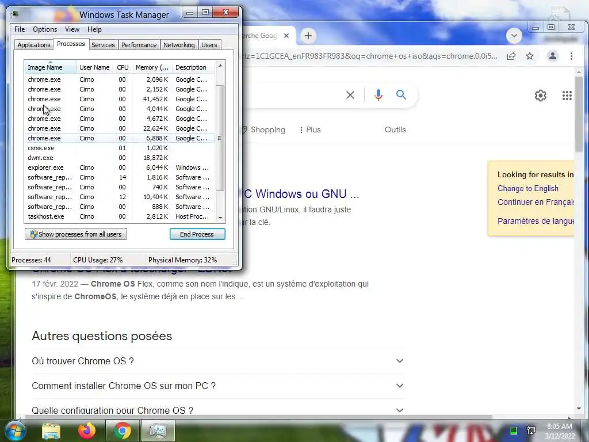This screenshot has height=442, width=589.
Task: Click the Windows Start orb
Action: 16,430
